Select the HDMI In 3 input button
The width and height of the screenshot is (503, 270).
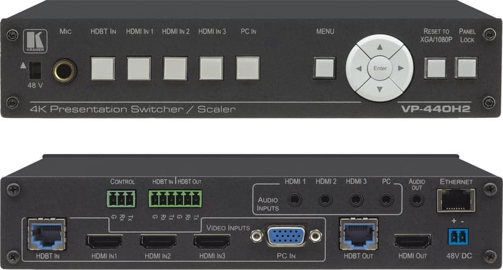211,68
